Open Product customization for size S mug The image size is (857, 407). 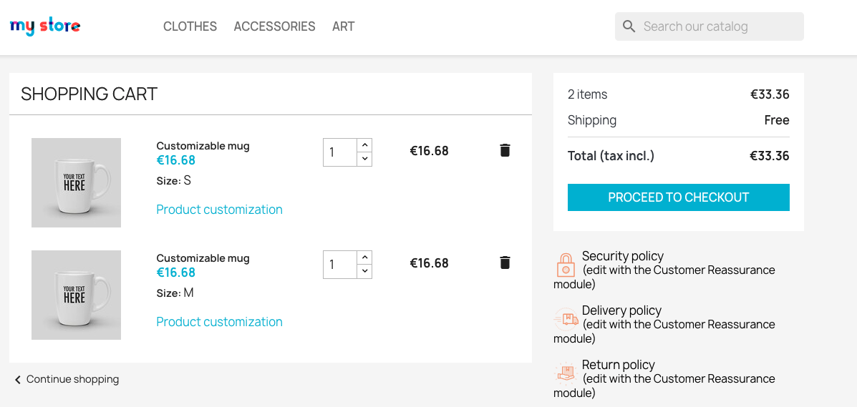pyautogui.click(x=219, y=210)
